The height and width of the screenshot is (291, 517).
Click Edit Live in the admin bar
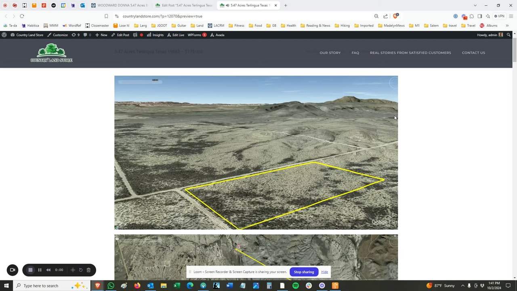(176, 35)
